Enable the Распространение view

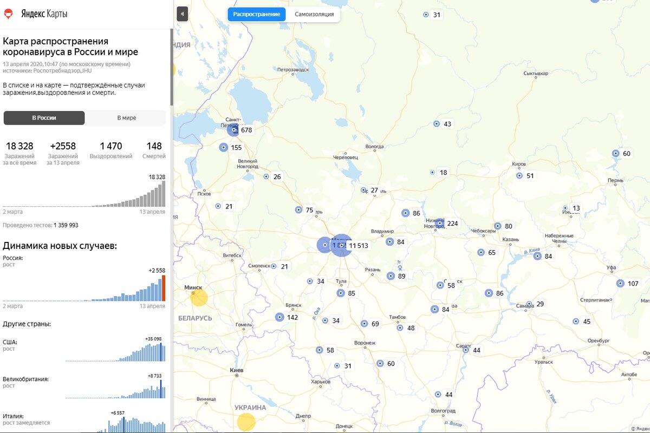[257, 14]
